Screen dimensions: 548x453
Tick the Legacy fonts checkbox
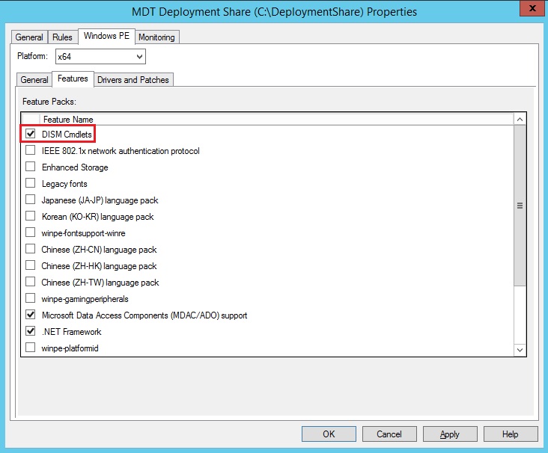pyautogui.click(x=31, y=184)
